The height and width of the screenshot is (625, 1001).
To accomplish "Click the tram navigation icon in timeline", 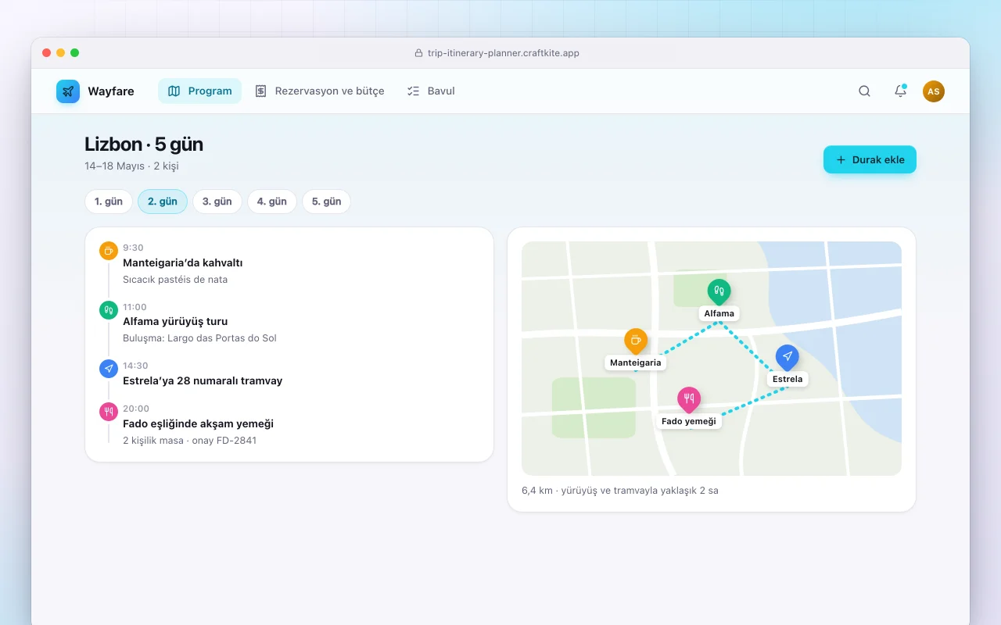I will coord(109,369).
